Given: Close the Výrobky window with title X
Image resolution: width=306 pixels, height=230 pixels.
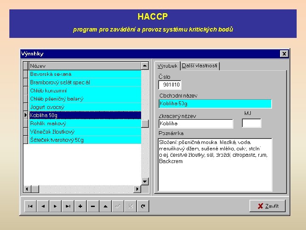Looking at the screenshot, I should tap(284, 54).
